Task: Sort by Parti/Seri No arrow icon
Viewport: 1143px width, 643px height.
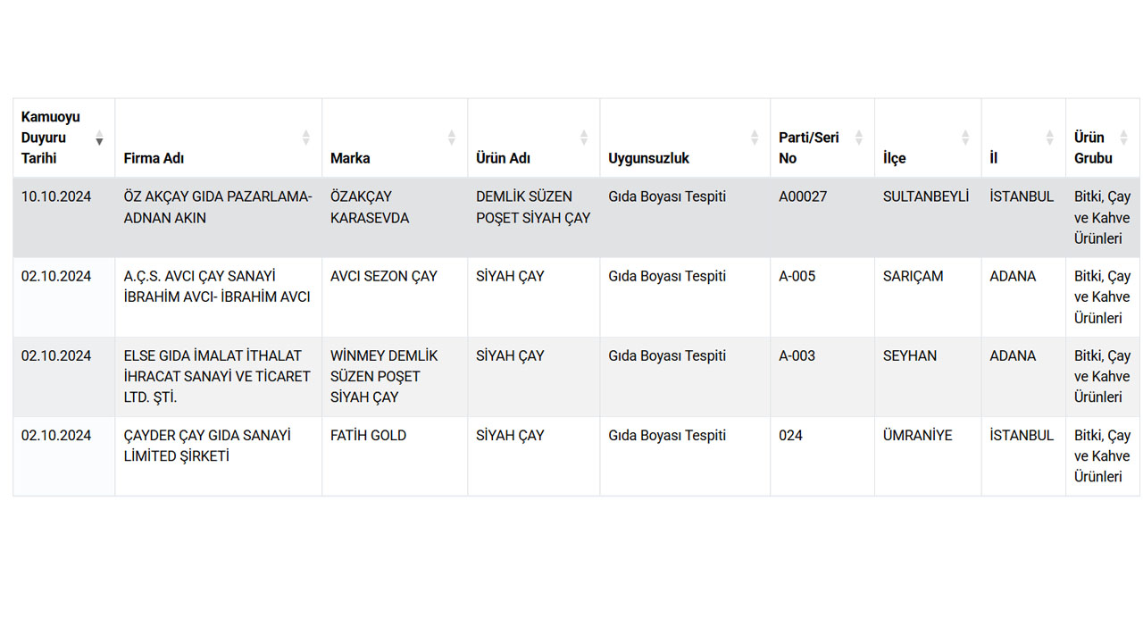Action: click(x=858, y=138)
